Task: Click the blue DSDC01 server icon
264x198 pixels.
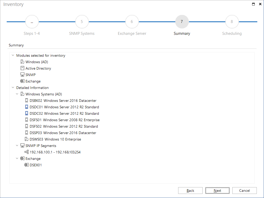Action: point(27,107)
